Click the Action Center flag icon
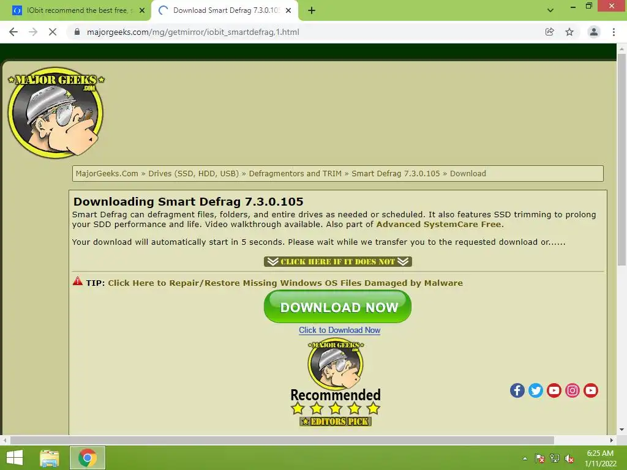Screen dimensions: 627x470 (540, 458)
